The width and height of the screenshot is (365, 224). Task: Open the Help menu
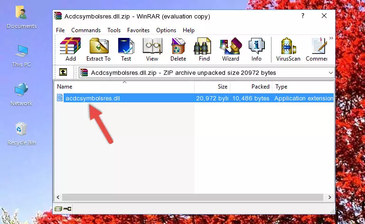pos(188,30)
